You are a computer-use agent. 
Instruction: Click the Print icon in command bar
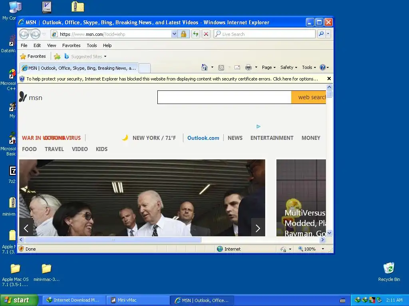tap(248, 67)
